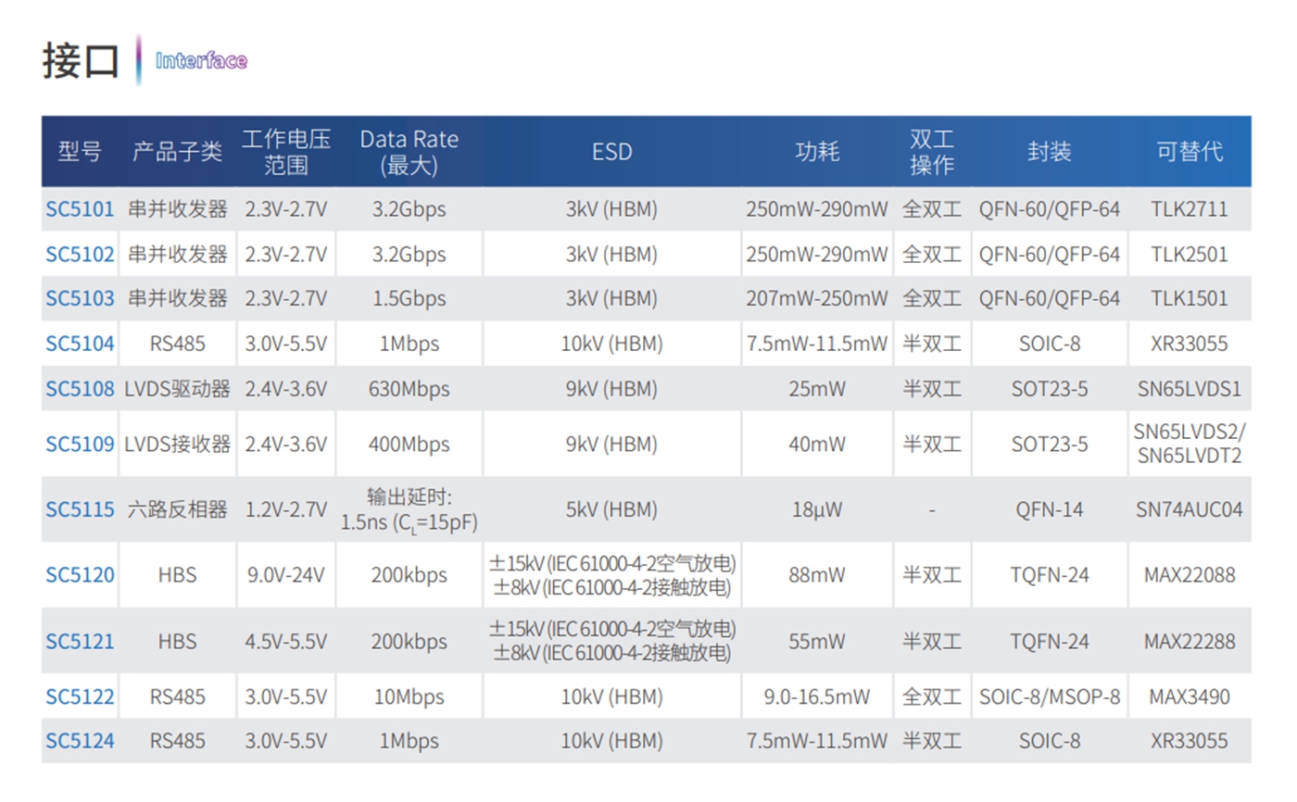Viewport: 1297px width, 802px height.
Task: Click the ESD column header
Action: point(611,151)
